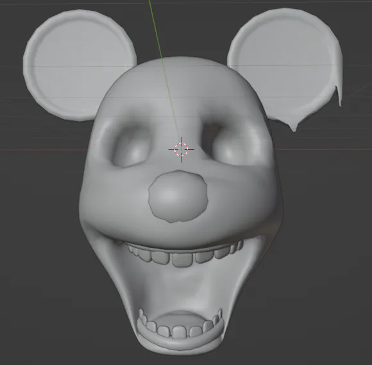Click the 3D cursor crosshair between the eyes
372x365 pixels.
pyautogui.click(x=182, y=149)
